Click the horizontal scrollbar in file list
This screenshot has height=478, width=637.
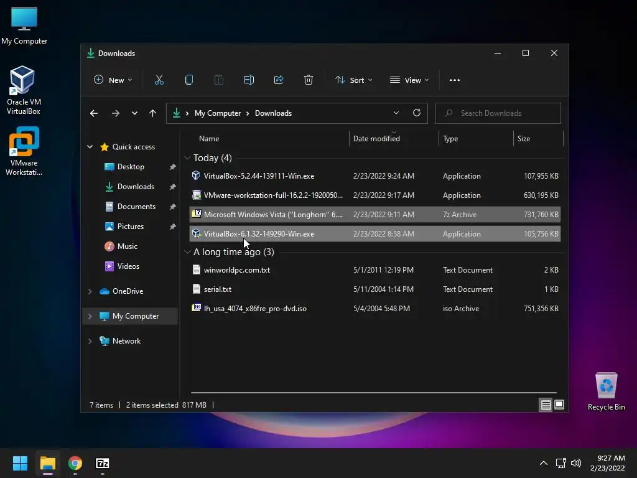(374, 393)
